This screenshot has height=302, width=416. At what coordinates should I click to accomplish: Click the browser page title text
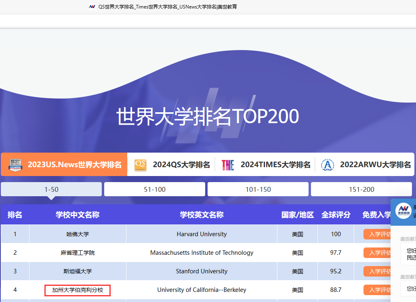(168, 6)
